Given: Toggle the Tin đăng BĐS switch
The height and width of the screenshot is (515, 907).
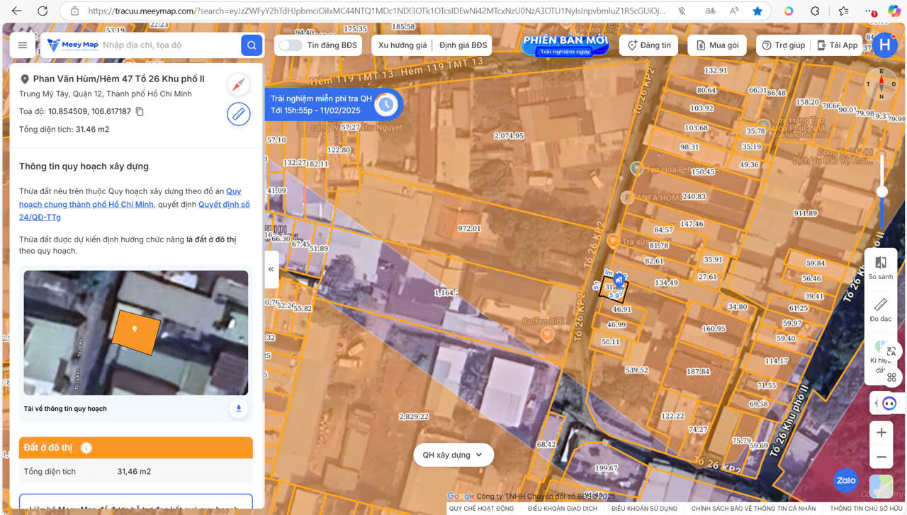Looking at the screenshot, I should point(290,45).
